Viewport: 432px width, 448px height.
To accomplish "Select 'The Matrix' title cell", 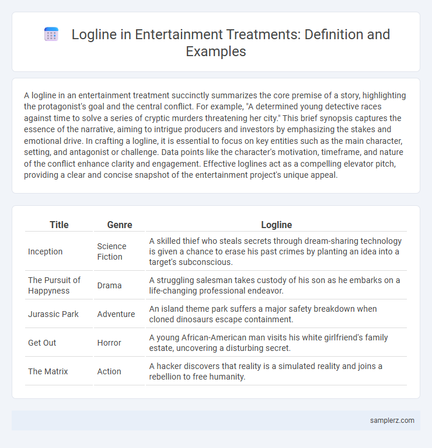I will click(x=59, y=371).
